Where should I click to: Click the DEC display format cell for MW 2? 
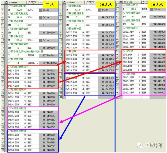(x=33, y=25)
